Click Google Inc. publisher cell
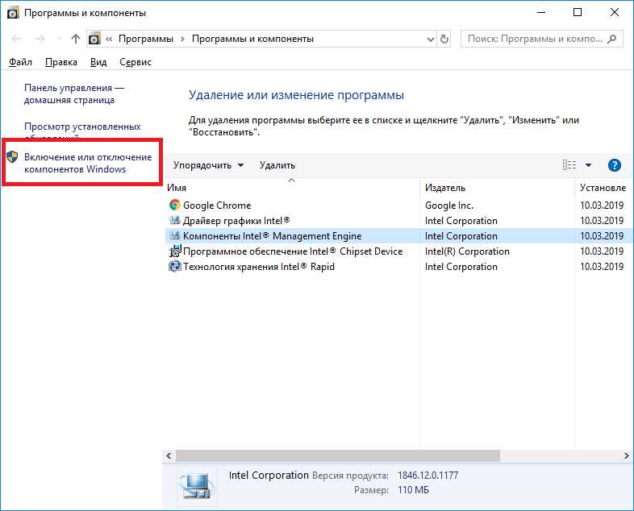Viewport: 634px width, 511px height. coord(448,206)
